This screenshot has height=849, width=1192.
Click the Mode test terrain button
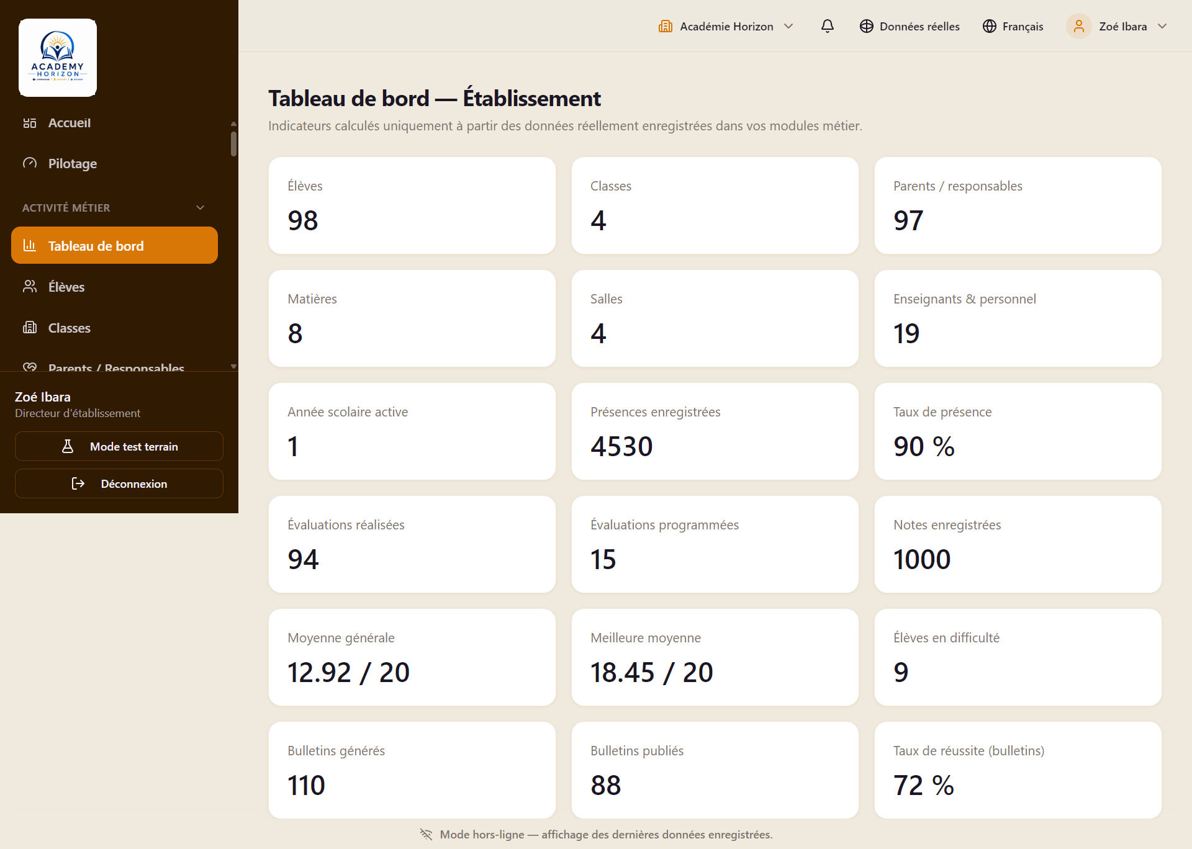(119, 446)
